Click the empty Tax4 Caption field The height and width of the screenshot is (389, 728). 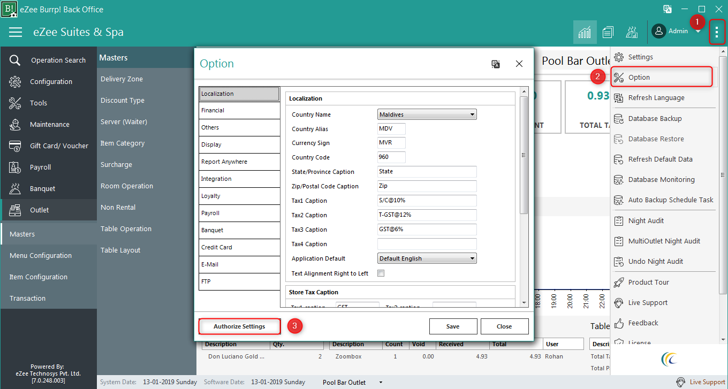pyautogui.click(x=427, y=244)
